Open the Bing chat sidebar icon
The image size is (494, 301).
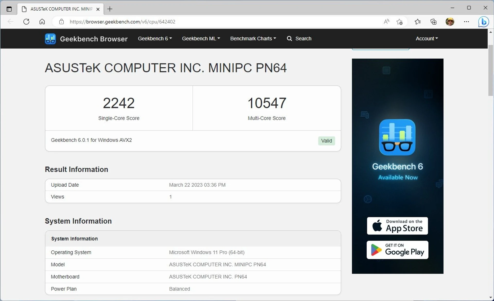click(483, 22)
